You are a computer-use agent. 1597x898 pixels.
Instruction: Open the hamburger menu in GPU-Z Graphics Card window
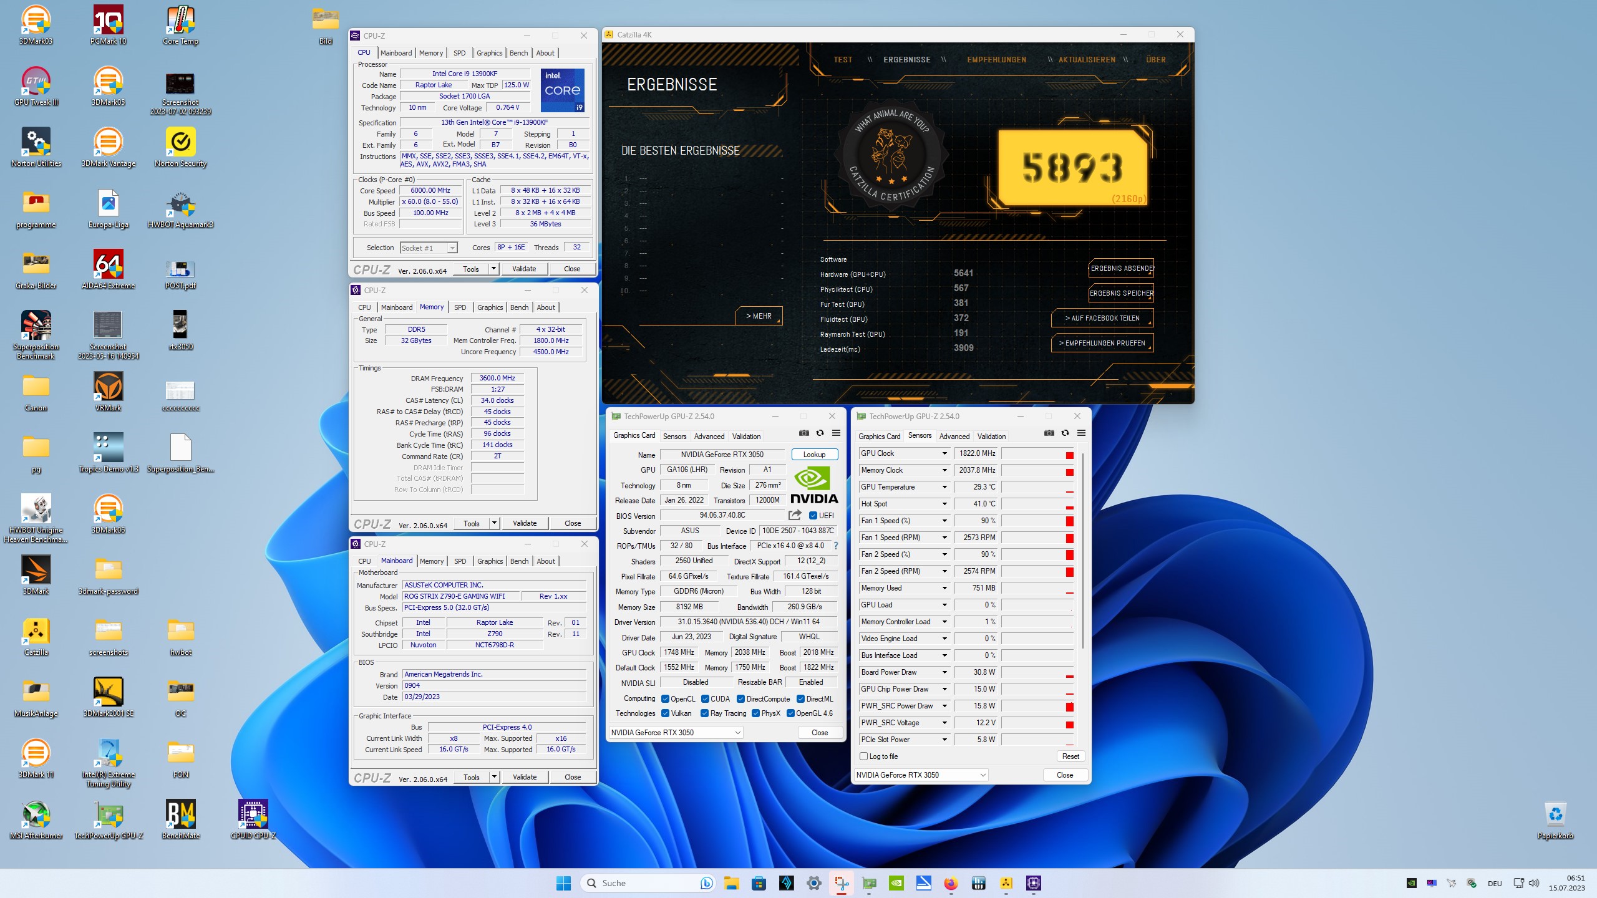click(837, 433)
